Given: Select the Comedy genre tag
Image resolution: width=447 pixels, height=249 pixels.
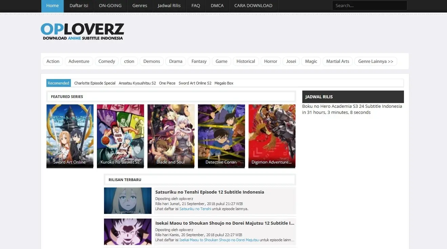Looking at the screenshot, I should pyautogui.click(x=107, y=61).
